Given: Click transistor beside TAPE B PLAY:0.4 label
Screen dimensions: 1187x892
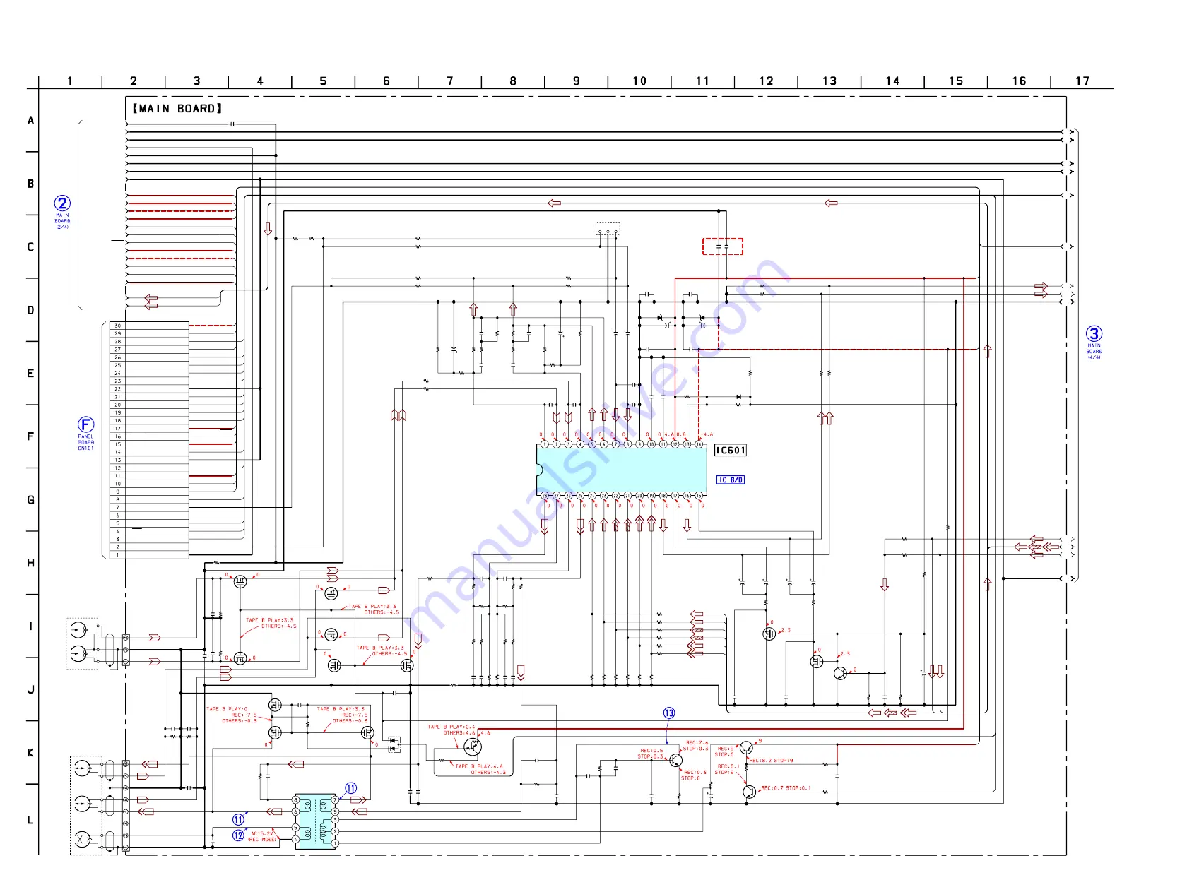Looking at the screenshot, I should click(x=473, y=746).
